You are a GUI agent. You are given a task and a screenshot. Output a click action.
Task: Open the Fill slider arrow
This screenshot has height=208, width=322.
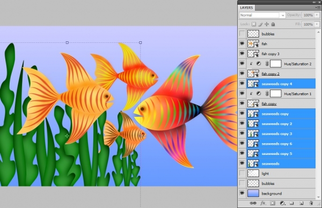click(x=317, y=24)
